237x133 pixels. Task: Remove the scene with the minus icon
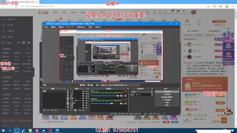[x=48, y=110]
